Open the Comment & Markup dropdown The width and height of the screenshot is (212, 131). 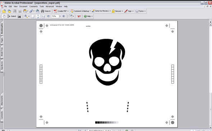(x=90, y=11)
